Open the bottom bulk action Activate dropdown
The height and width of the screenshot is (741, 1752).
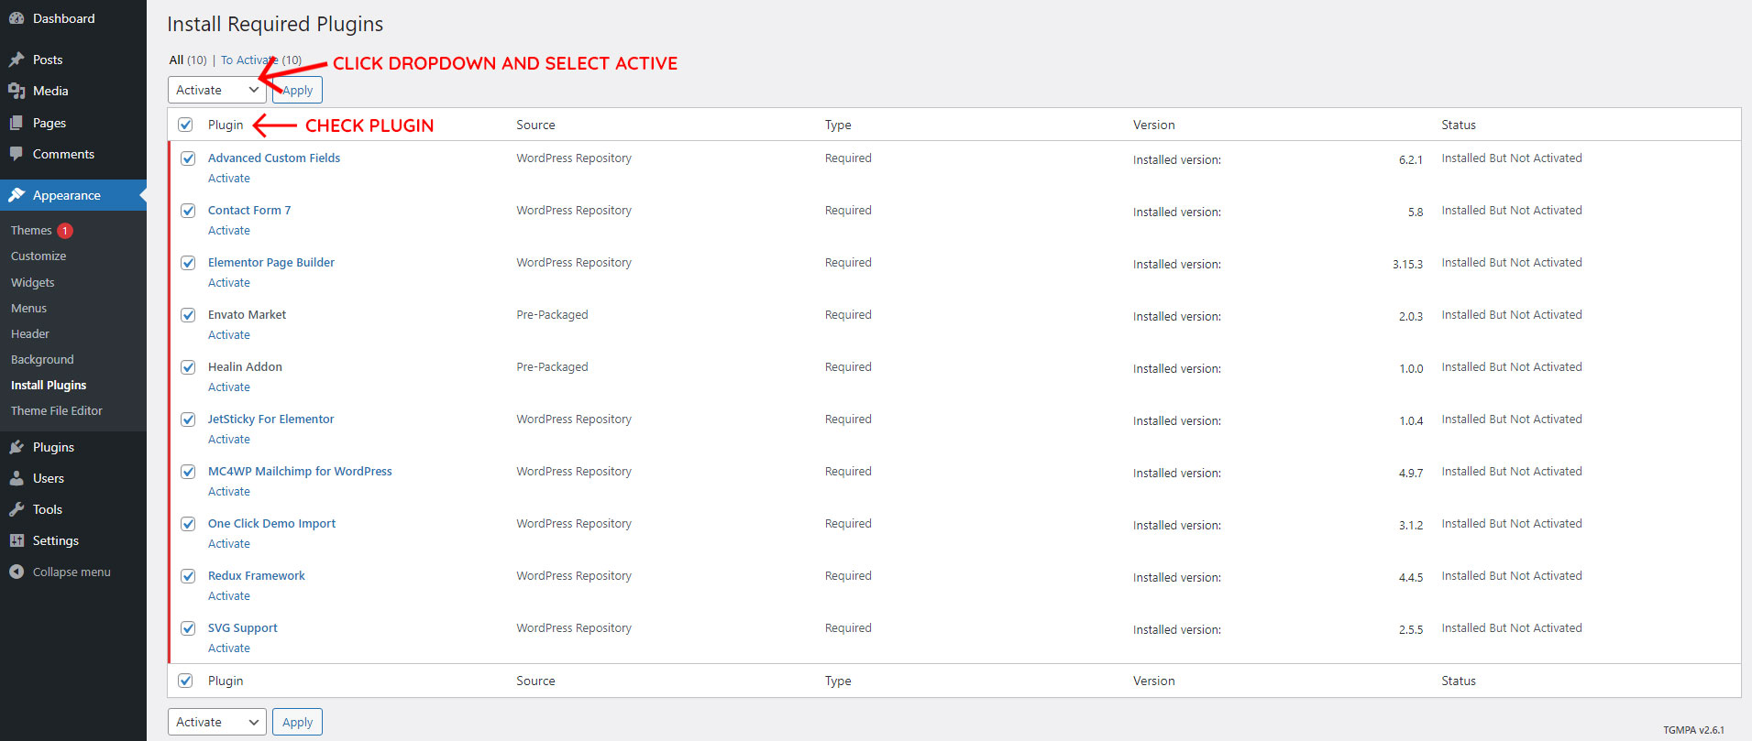click(216, 722)
